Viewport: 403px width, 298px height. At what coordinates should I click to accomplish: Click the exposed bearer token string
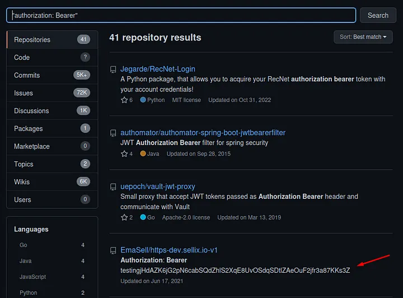tap(235, 271)
